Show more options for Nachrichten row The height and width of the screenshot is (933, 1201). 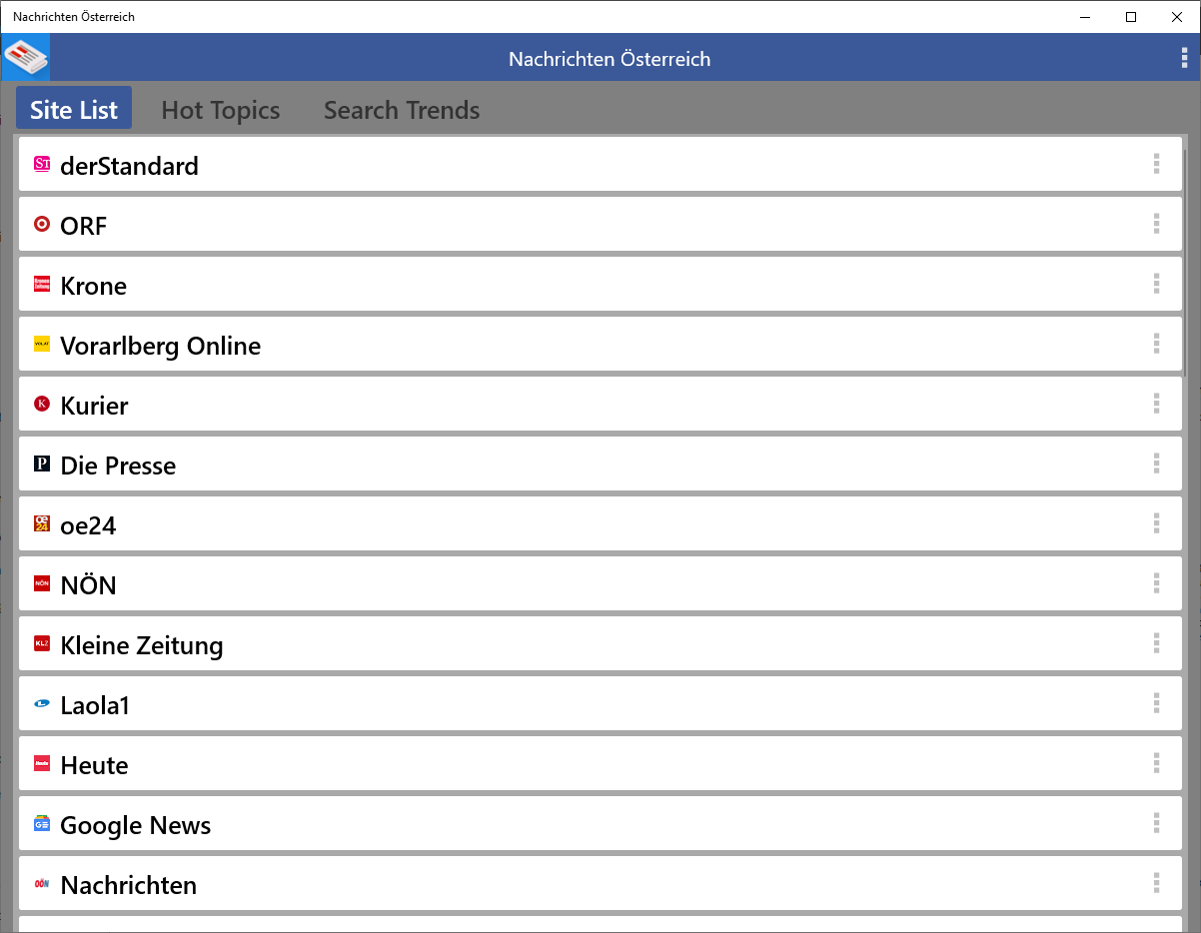(x=1156, y=883)
